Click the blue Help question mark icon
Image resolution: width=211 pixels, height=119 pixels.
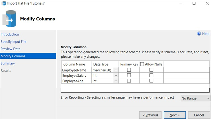pos(199,34)
